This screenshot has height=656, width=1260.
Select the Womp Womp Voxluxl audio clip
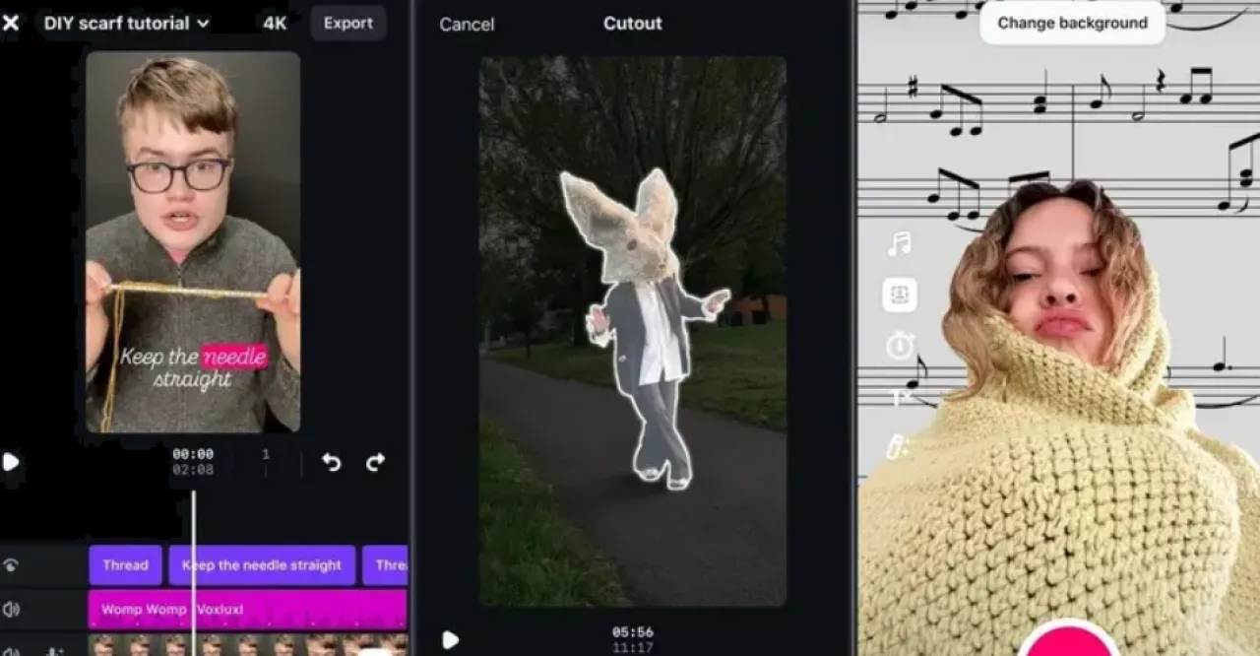click(x=247, y=610)
